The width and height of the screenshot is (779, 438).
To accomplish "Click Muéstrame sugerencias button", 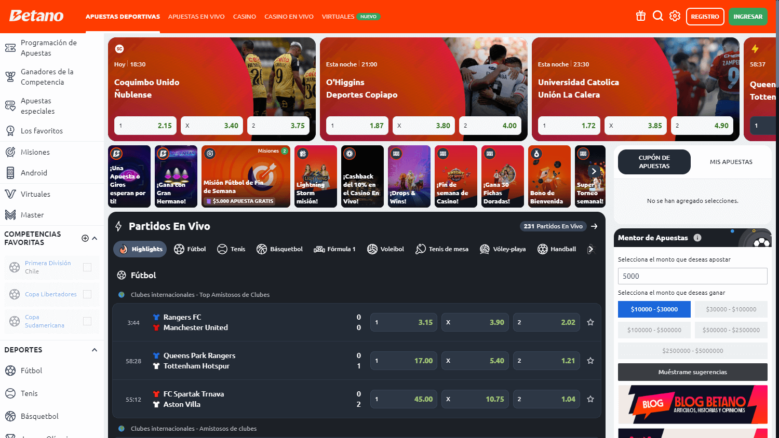I will pos(693,372).
